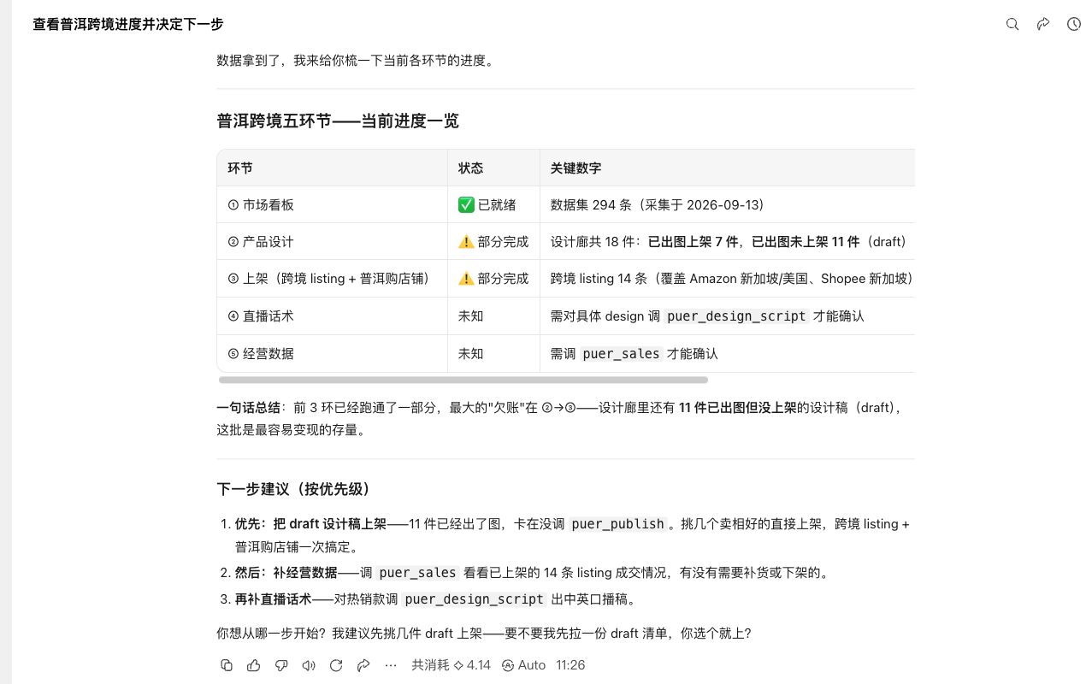Click 未知 status in 经营数据 row
The height and width of the screenshot is (684, 1086).
point(493,353)
